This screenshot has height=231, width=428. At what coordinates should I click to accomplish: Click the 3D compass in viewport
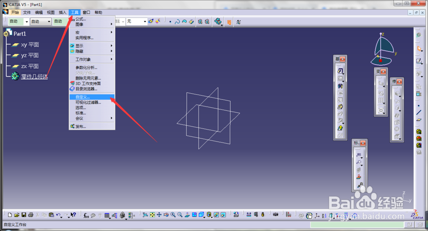[383, 49]
